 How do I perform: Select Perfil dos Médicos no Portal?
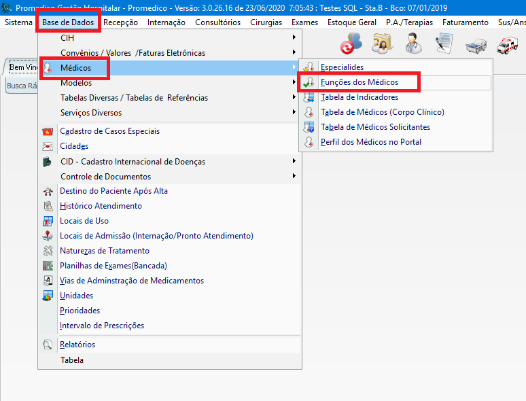tap(396, 142)
